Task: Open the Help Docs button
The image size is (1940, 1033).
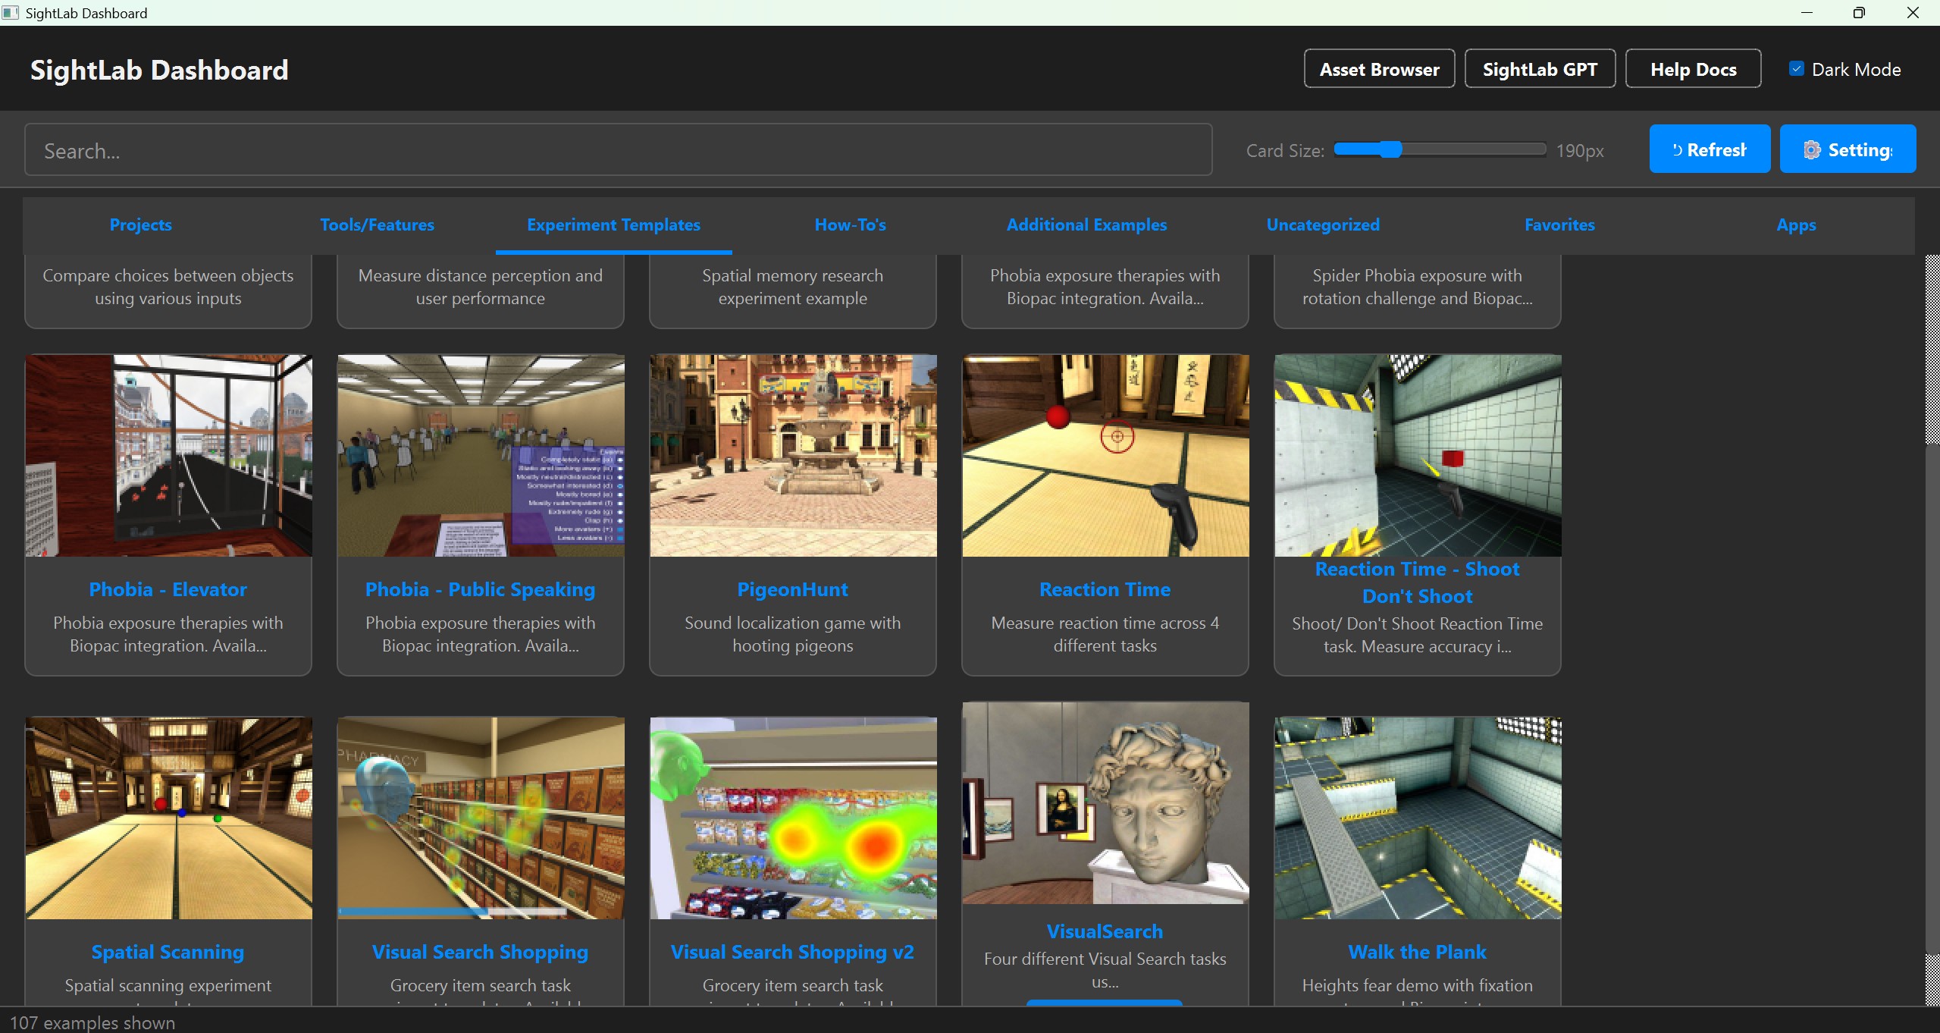Action: click(1693, 69)
